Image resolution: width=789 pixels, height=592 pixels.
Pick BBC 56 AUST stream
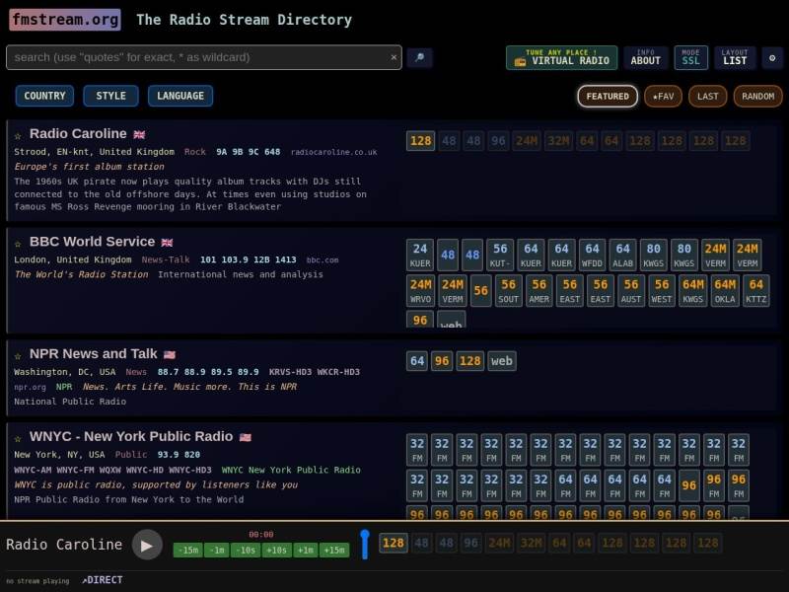(x=631, y=290)
